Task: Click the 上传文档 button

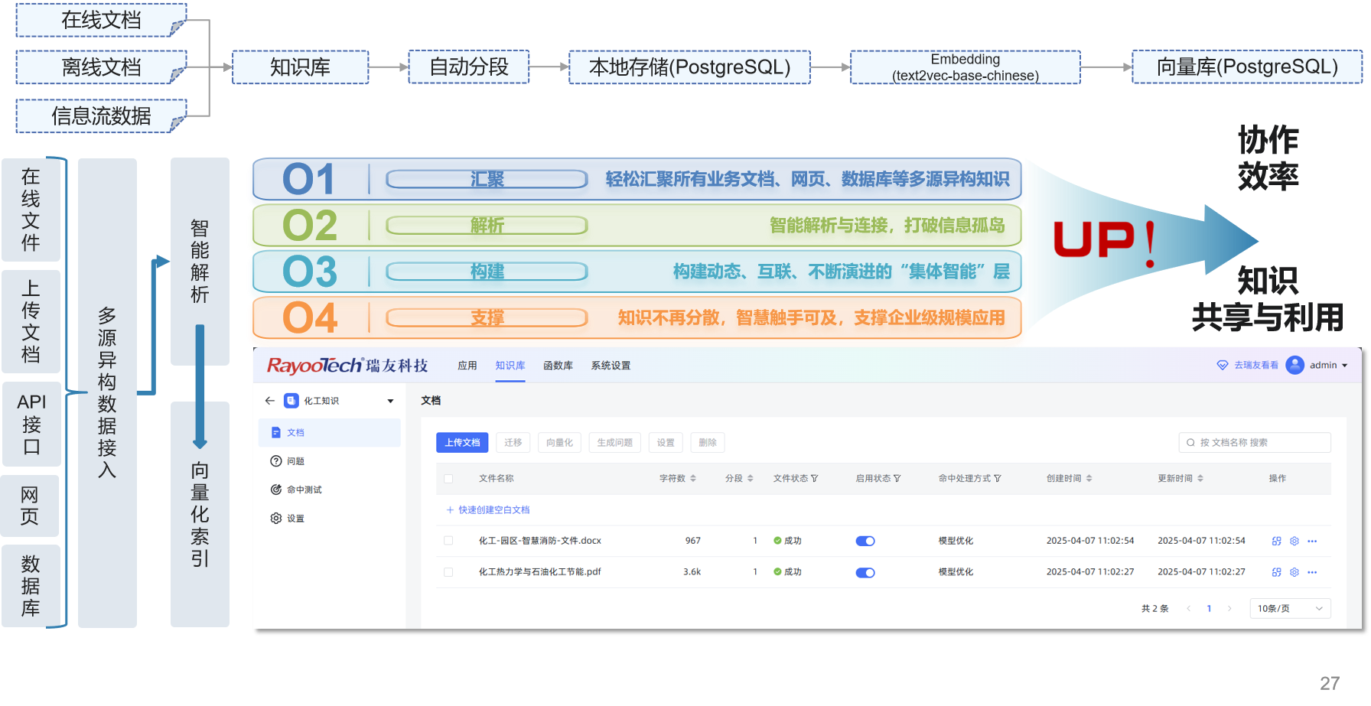Action: 462,443
